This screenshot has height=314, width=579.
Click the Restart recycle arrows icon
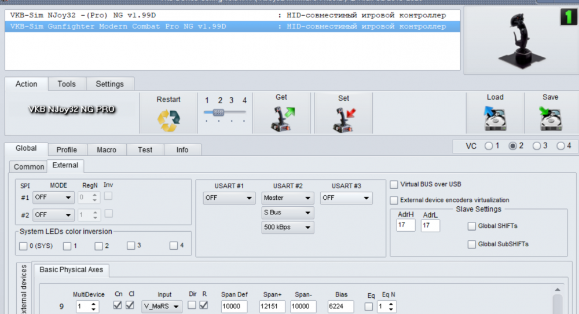(168, 120)
